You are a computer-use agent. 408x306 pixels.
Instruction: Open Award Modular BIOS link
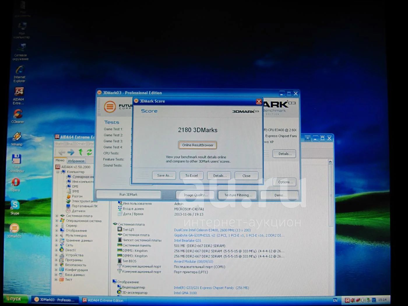click(x=194, y=261)
